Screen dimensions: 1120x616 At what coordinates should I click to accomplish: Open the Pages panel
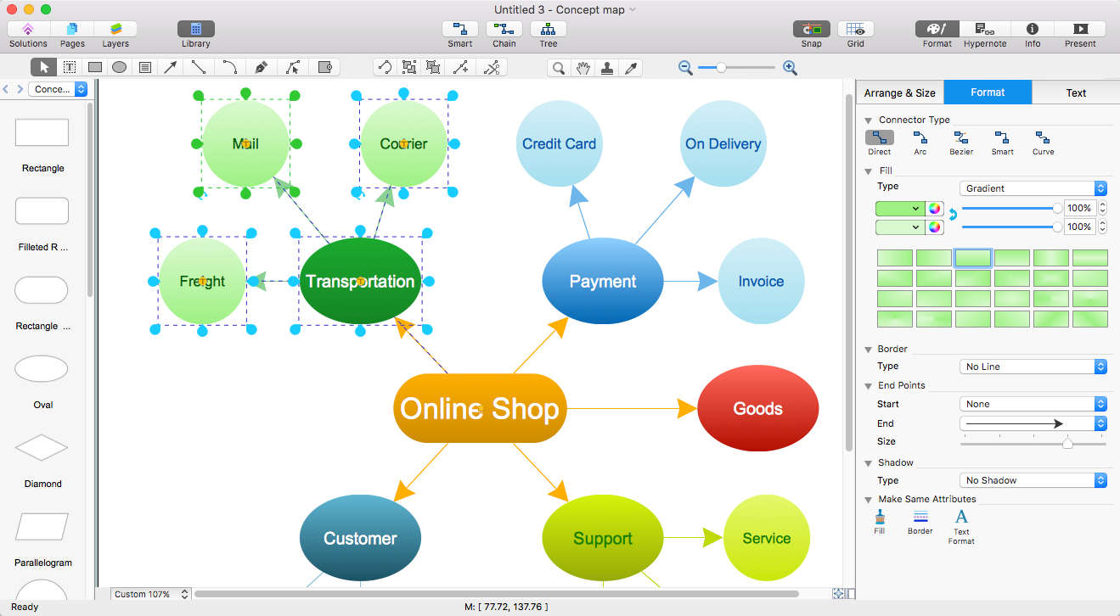72,30
